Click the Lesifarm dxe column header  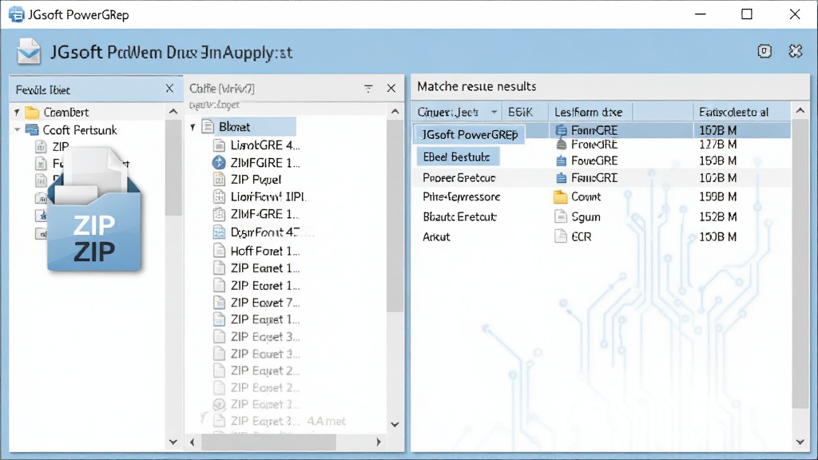coord(589,112)
